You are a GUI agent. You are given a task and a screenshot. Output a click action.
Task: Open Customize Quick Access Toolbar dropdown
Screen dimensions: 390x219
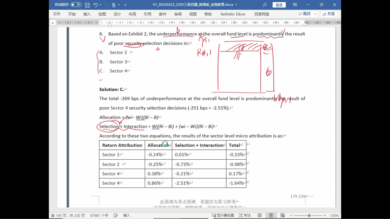point(125,5)
